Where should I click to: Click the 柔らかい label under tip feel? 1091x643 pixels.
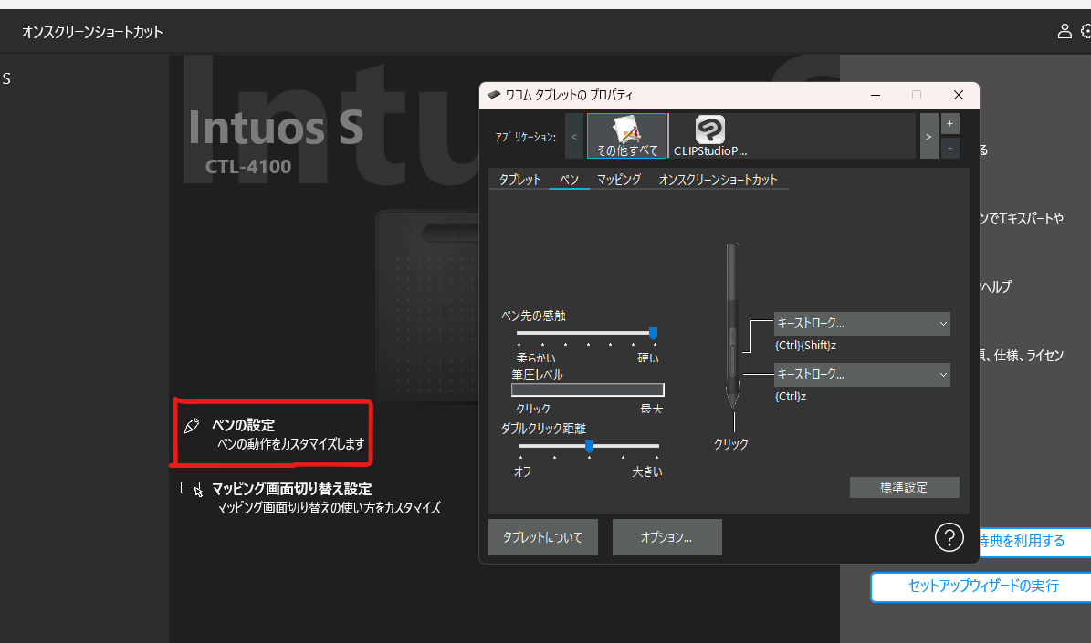click(x=536, y=358)
